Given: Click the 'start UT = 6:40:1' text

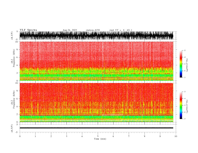Looking at the screenshot, I should (x=121, y=30).
